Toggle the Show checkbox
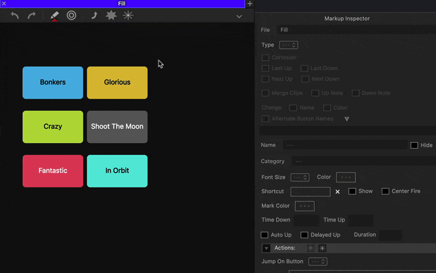 (352, 192)
